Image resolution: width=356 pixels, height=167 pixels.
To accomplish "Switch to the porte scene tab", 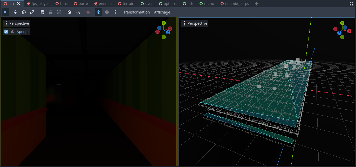I will [81, 4].
